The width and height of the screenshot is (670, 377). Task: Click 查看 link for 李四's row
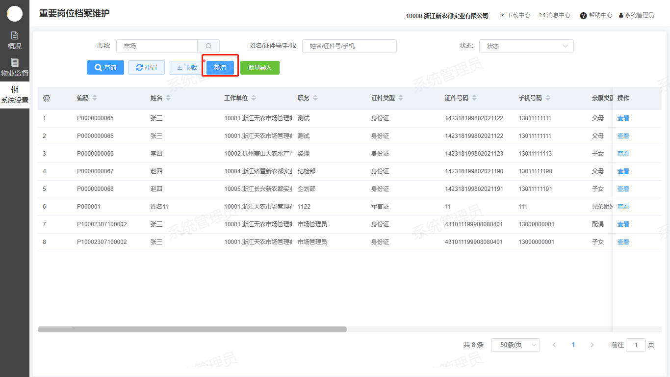pyautogui.click(x=623, y=154)
